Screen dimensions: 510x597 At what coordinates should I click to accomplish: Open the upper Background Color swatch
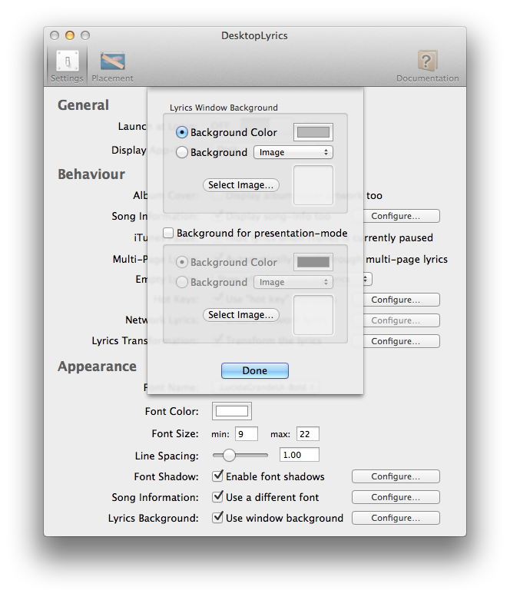313,132
